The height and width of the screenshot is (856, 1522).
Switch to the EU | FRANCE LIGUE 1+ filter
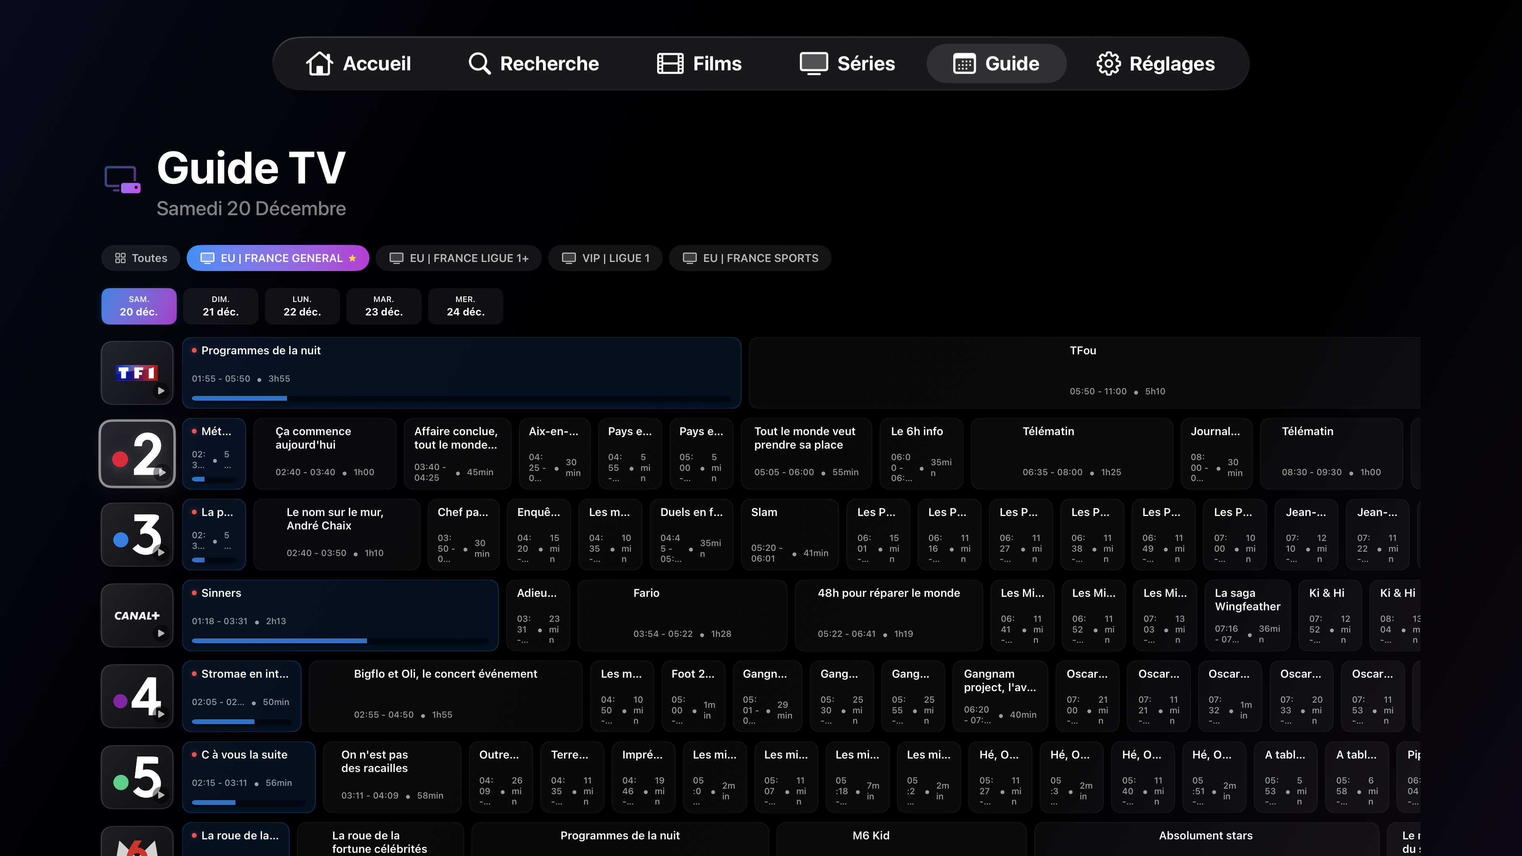tap(459, 258)
